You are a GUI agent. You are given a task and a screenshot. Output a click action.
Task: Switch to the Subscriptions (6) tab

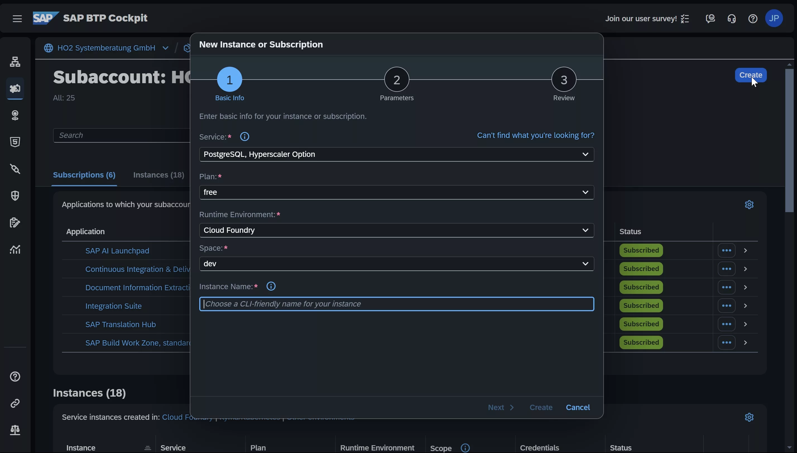click(x=84, y=175)
